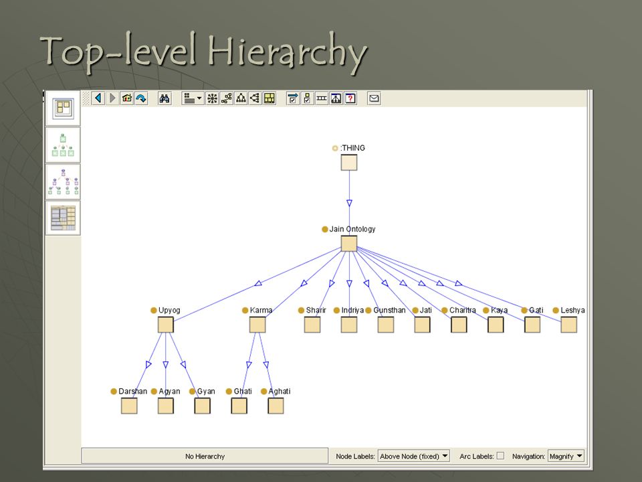This screenshot has height=482, width=642.
Task: Apply the horizontal tree layout icon
Action: (x=255, y=98)
